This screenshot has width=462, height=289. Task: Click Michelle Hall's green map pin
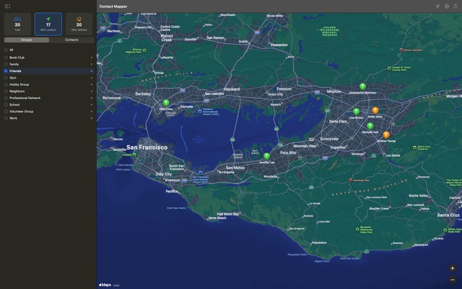(370, 126)
